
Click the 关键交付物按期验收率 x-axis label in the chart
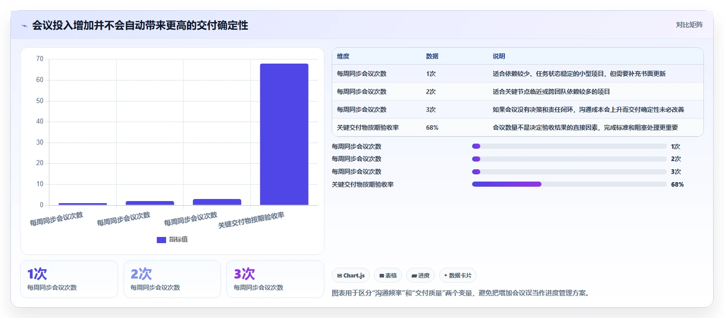pyautogui.click(x=251, y=220)
